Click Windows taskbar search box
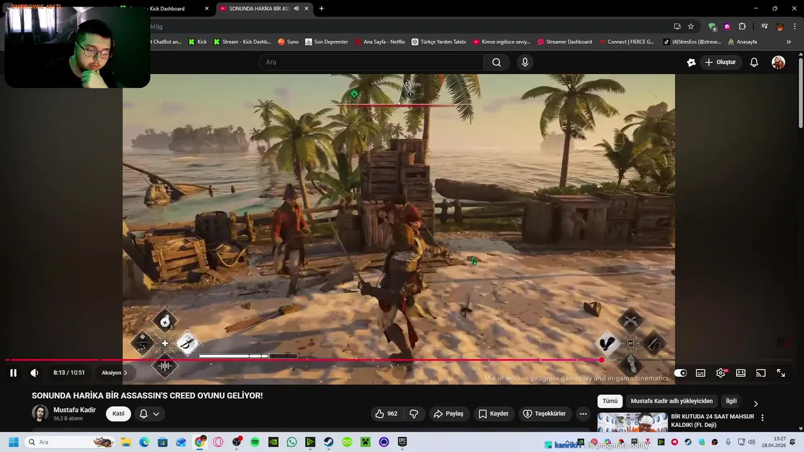 coord(70,442)
